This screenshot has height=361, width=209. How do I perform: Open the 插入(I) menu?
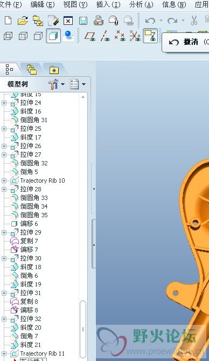point(108,5)
